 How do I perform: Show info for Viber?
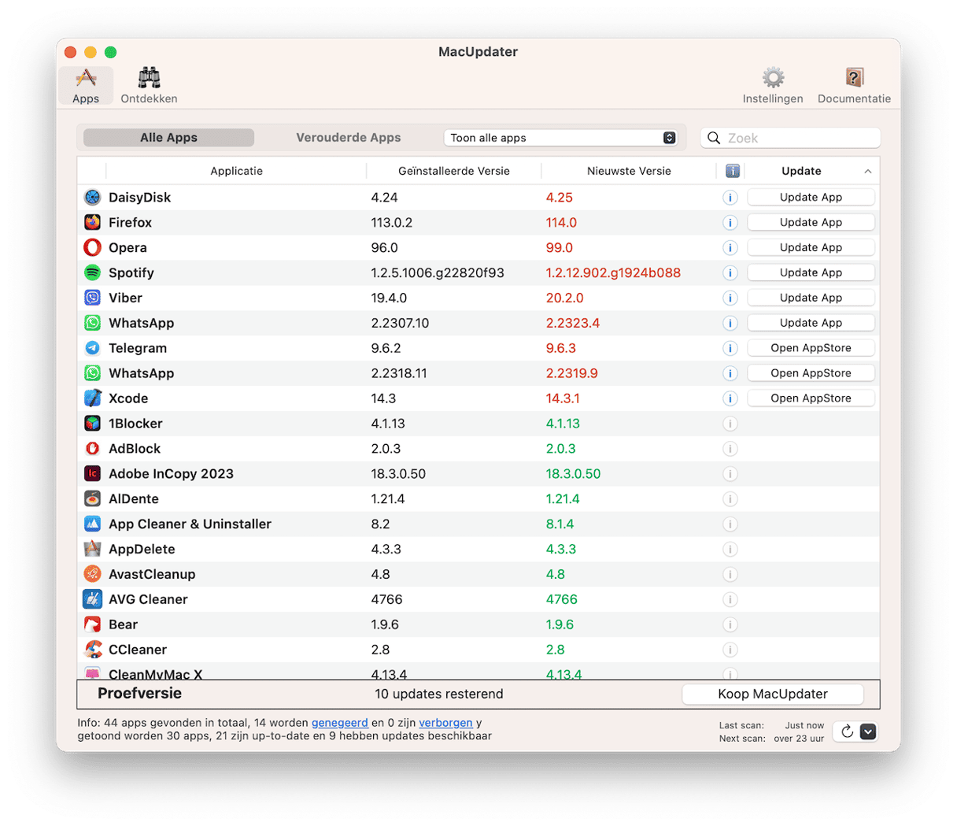730,298
